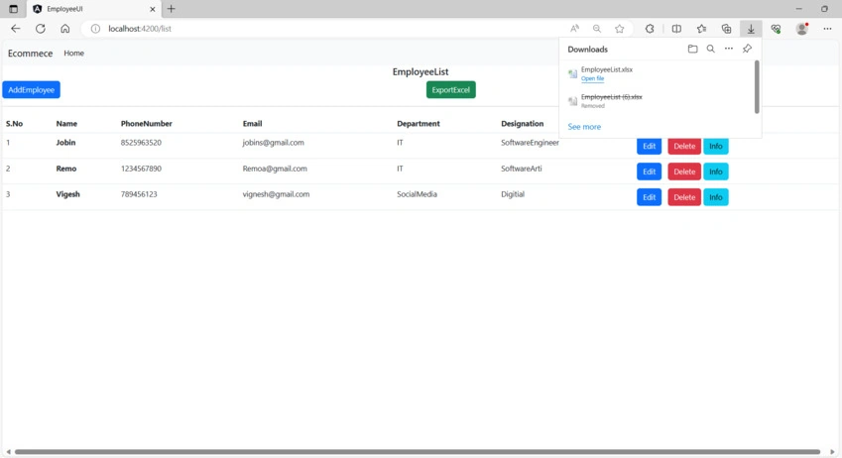Open browser Settings and more menu

pos(827,29)
